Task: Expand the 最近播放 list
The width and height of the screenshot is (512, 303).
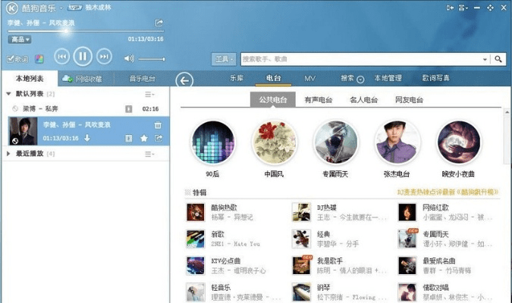Action: click(8, 154)
